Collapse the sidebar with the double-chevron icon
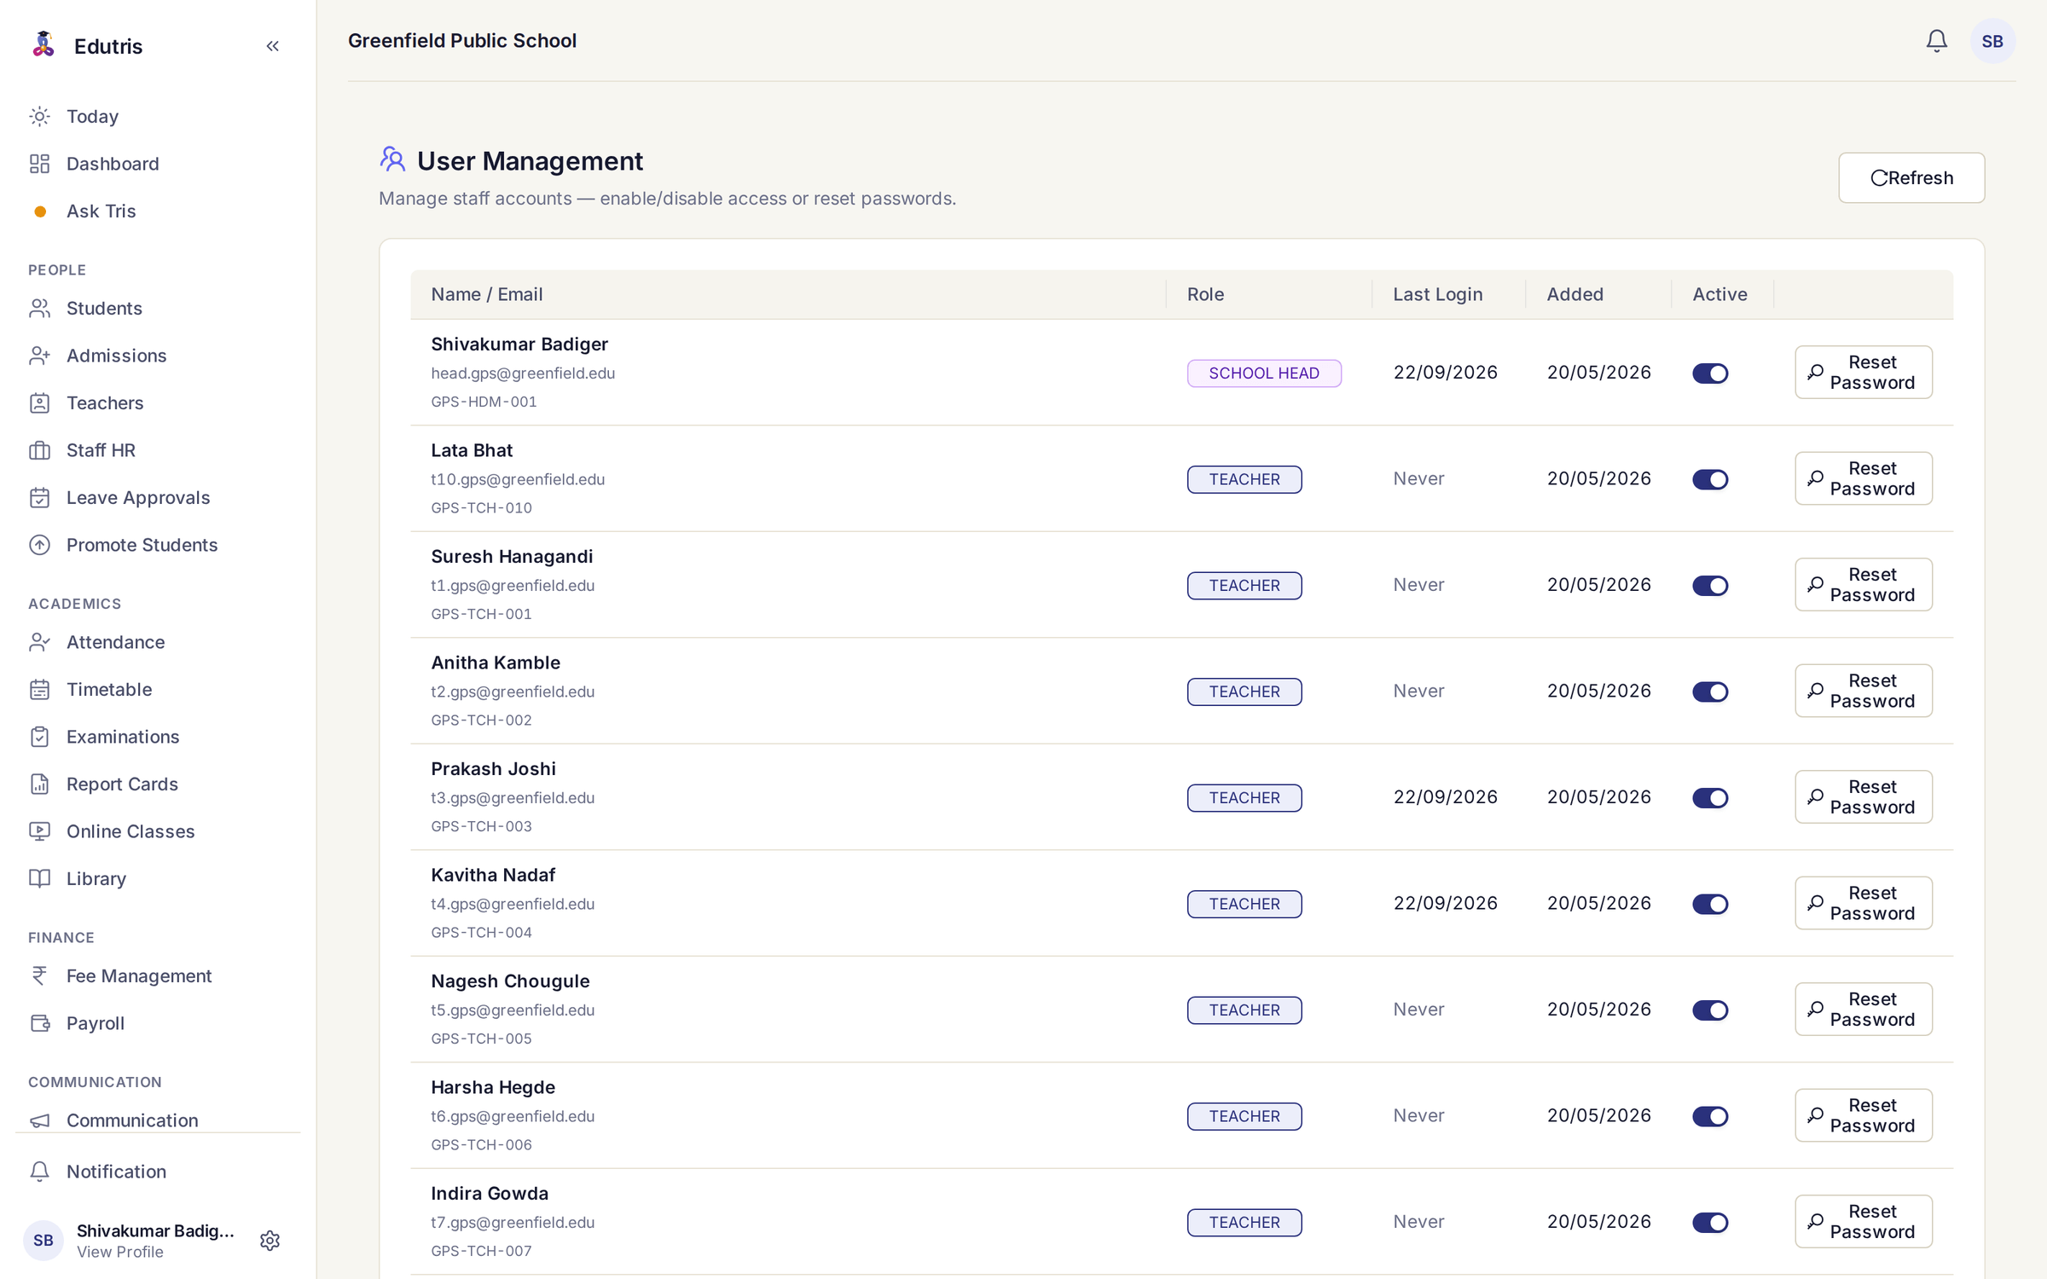Image resolution: width=2047 pixels, height=1279 pixels. point(273,46)
